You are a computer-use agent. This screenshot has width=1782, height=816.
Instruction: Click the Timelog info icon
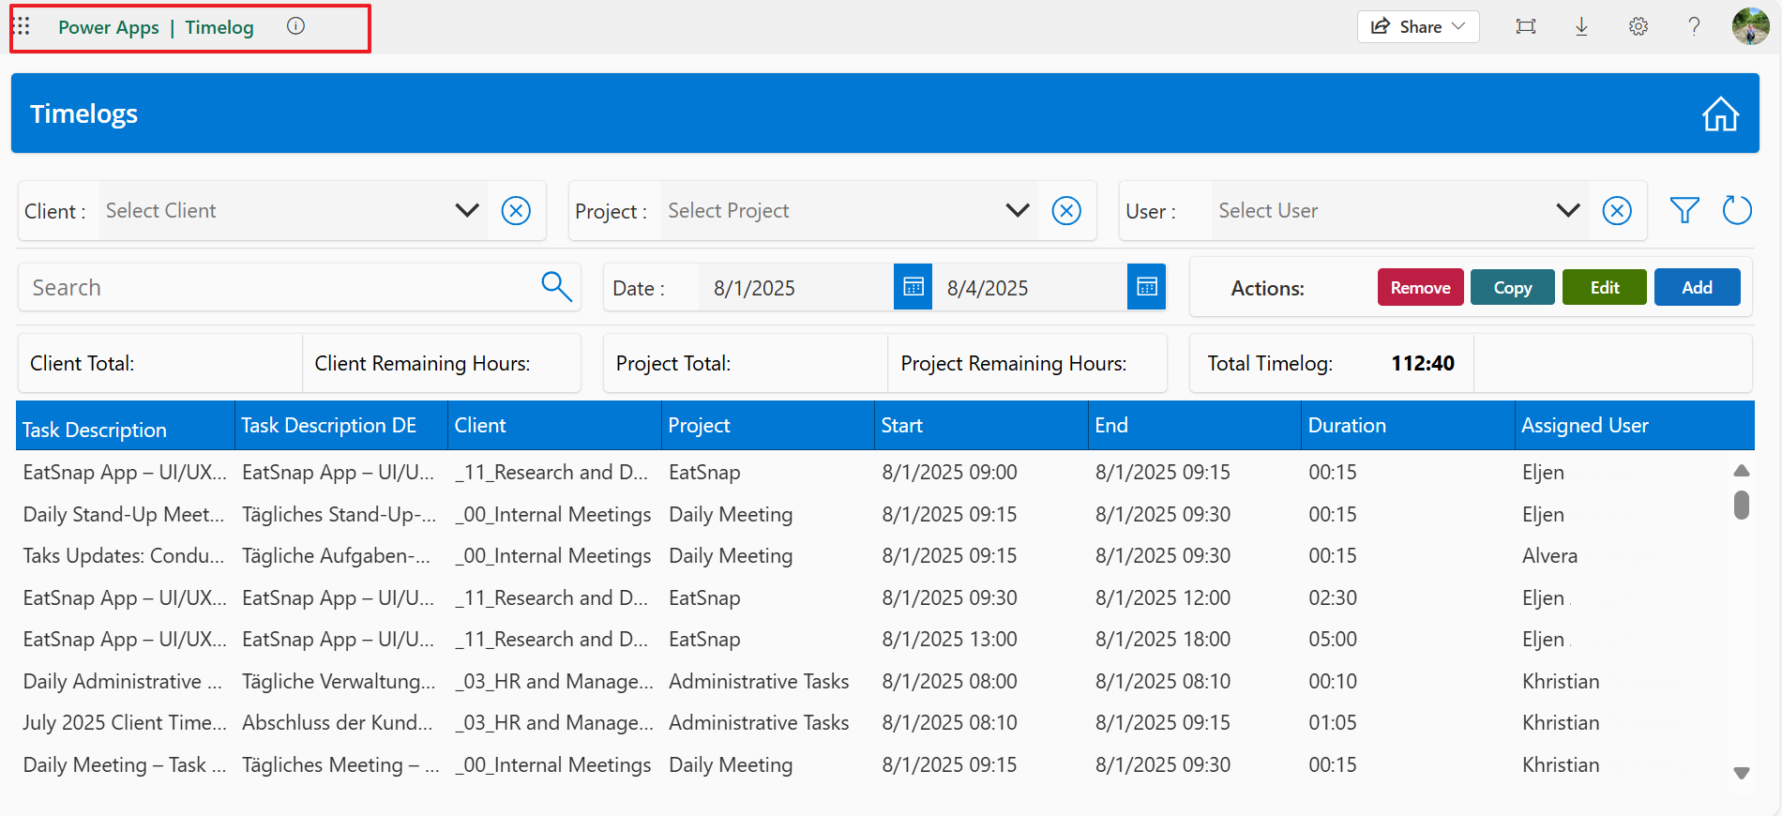[295, 26]
